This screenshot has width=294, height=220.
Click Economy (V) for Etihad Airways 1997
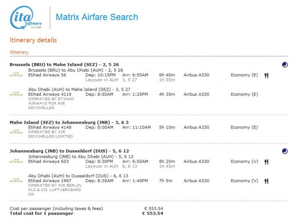(x=244, y=181)
